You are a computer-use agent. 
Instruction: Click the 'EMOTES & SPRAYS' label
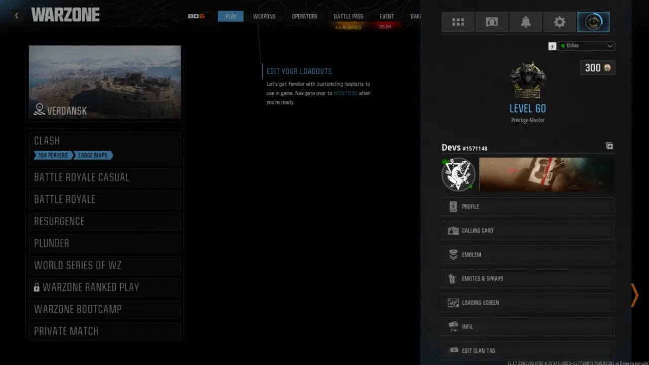(x=483, y=279)
